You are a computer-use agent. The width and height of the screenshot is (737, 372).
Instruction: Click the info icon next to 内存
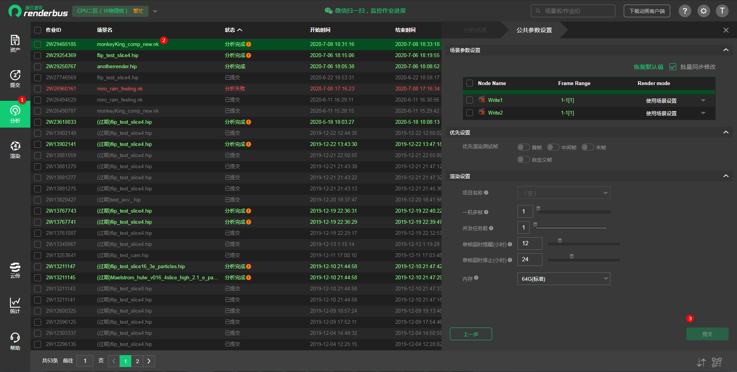point(476,278)
